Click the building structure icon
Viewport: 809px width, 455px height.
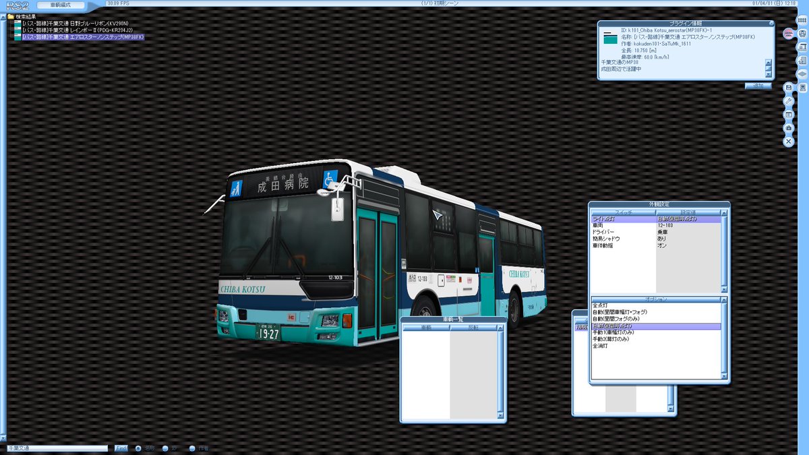[802, 61]
